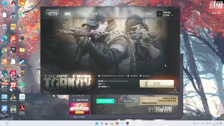Click the Tarkov launcher taskbar icon
The height and width of the screenshot is (126, 224).
pyautogui.click(x=127, y=123)
